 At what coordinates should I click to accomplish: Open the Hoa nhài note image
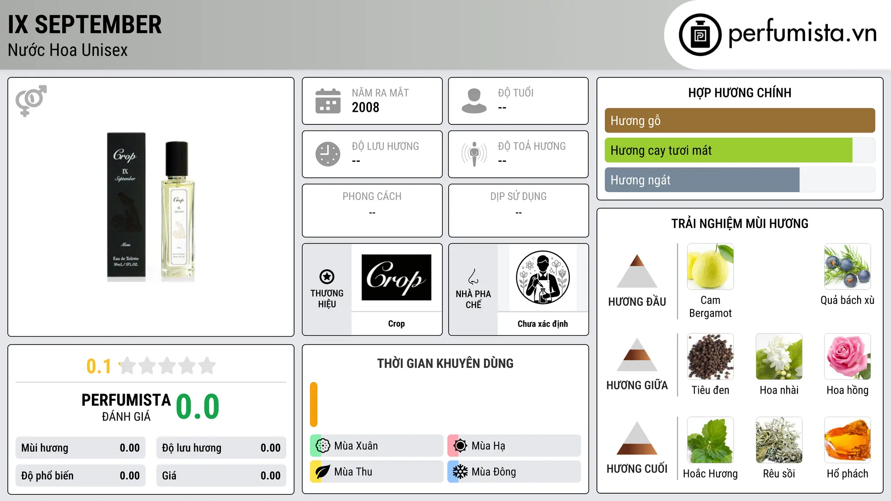point(779,357)
